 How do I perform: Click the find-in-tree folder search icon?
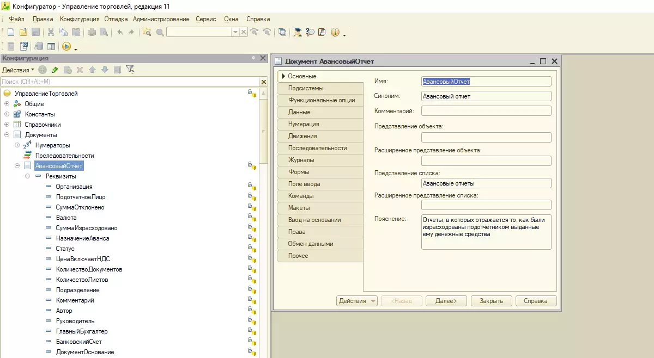(147, 32)
